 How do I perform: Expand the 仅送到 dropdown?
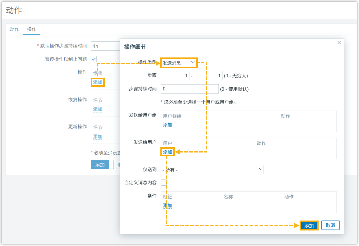(212, 170)
